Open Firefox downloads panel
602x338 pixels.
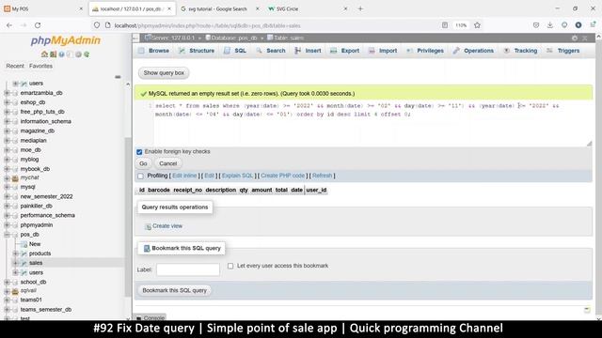[550, 25]
